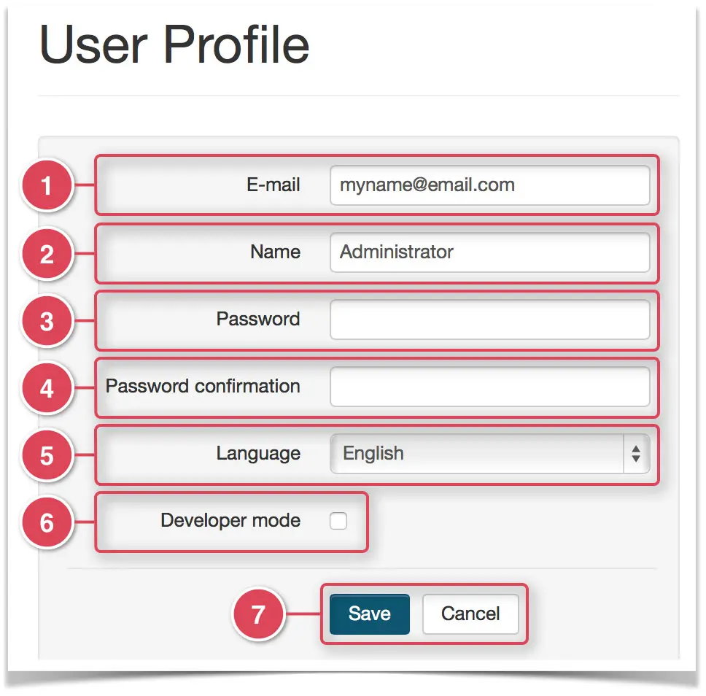
Task: Click into the empty Password field
Action: pos(490,320)
